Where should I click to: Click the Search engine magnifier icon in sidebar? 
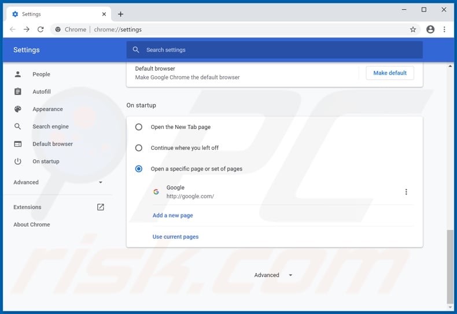coord(18,127)
